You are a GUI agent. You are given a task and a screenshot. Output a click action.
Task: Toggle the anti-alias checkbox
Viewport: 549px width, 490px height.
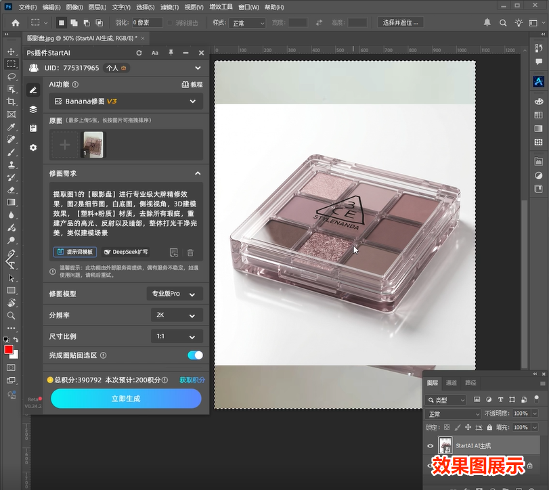click(170, 23)
